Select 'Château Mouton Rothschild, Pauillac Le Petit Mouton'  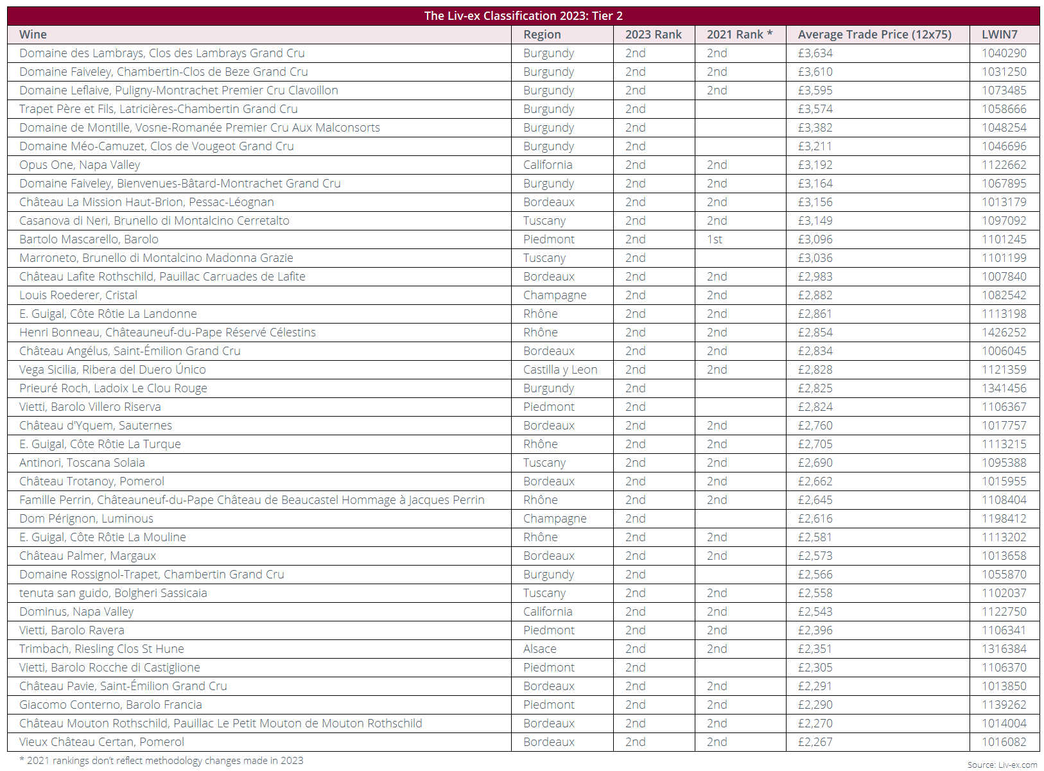point(221,723)
